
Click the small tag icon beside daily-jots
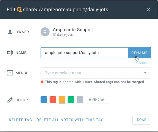(55, 35)
